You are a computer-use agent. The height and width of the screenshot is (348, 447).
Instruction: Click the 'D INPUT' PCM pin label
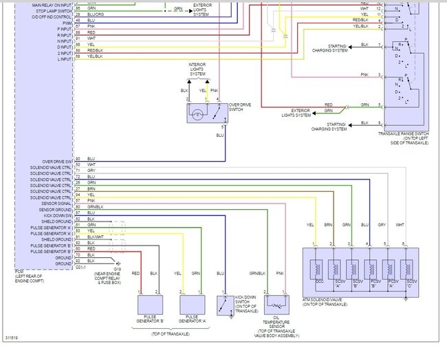pyautogui.click(x=64, y=47)
